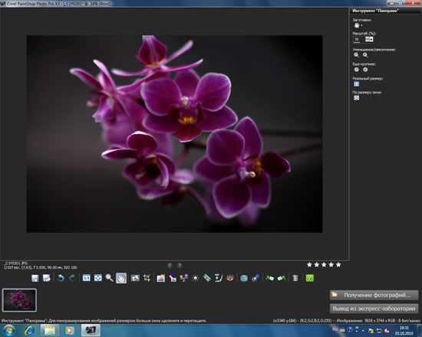The image size is (422, 337).
Task: Select the Red Eye removal tool
Action: click(230, 278)
